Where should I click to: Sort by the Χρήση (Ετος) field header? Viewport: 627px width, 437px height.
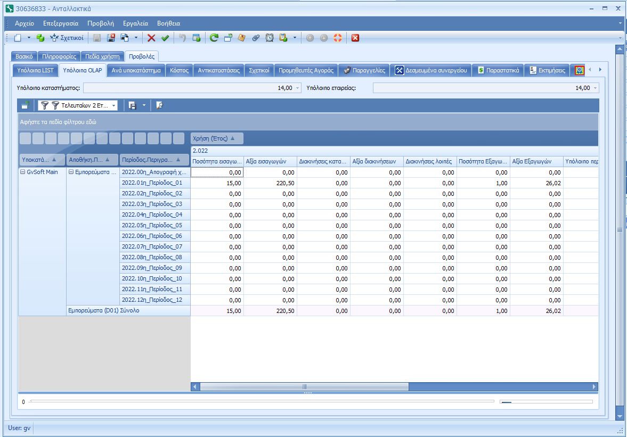pos(217,138)
